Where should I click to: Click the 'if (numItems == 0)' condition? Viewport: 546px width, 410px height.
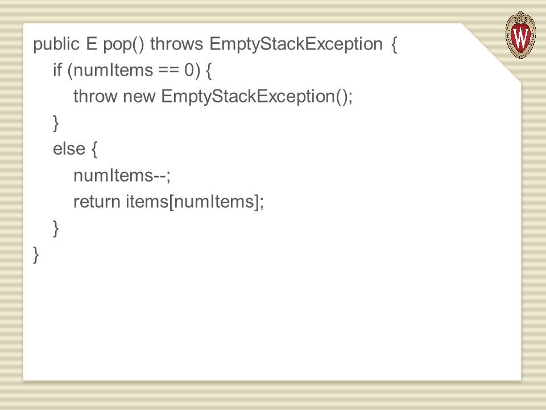tap(127, 71)
